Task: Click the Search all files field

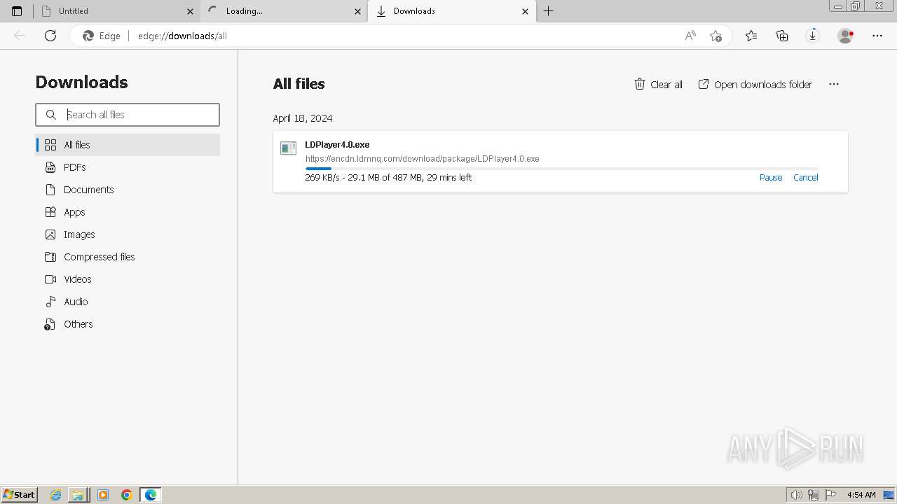Action: point(128,115)
